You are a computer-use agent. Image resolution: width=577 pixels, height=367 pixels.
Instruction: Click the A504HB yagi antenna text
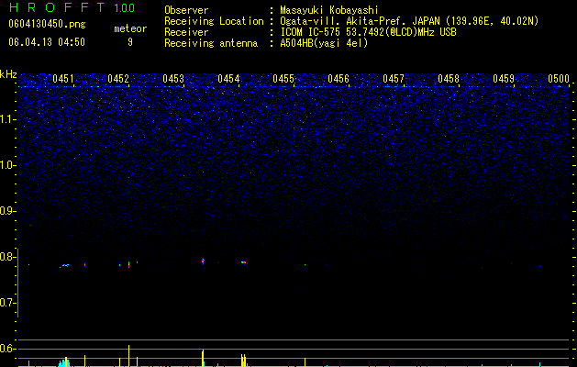pyautogui.click(x=324, y=43)
